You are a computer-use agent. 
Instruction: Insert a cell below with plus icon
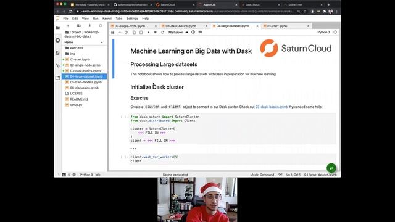(120, 33)
